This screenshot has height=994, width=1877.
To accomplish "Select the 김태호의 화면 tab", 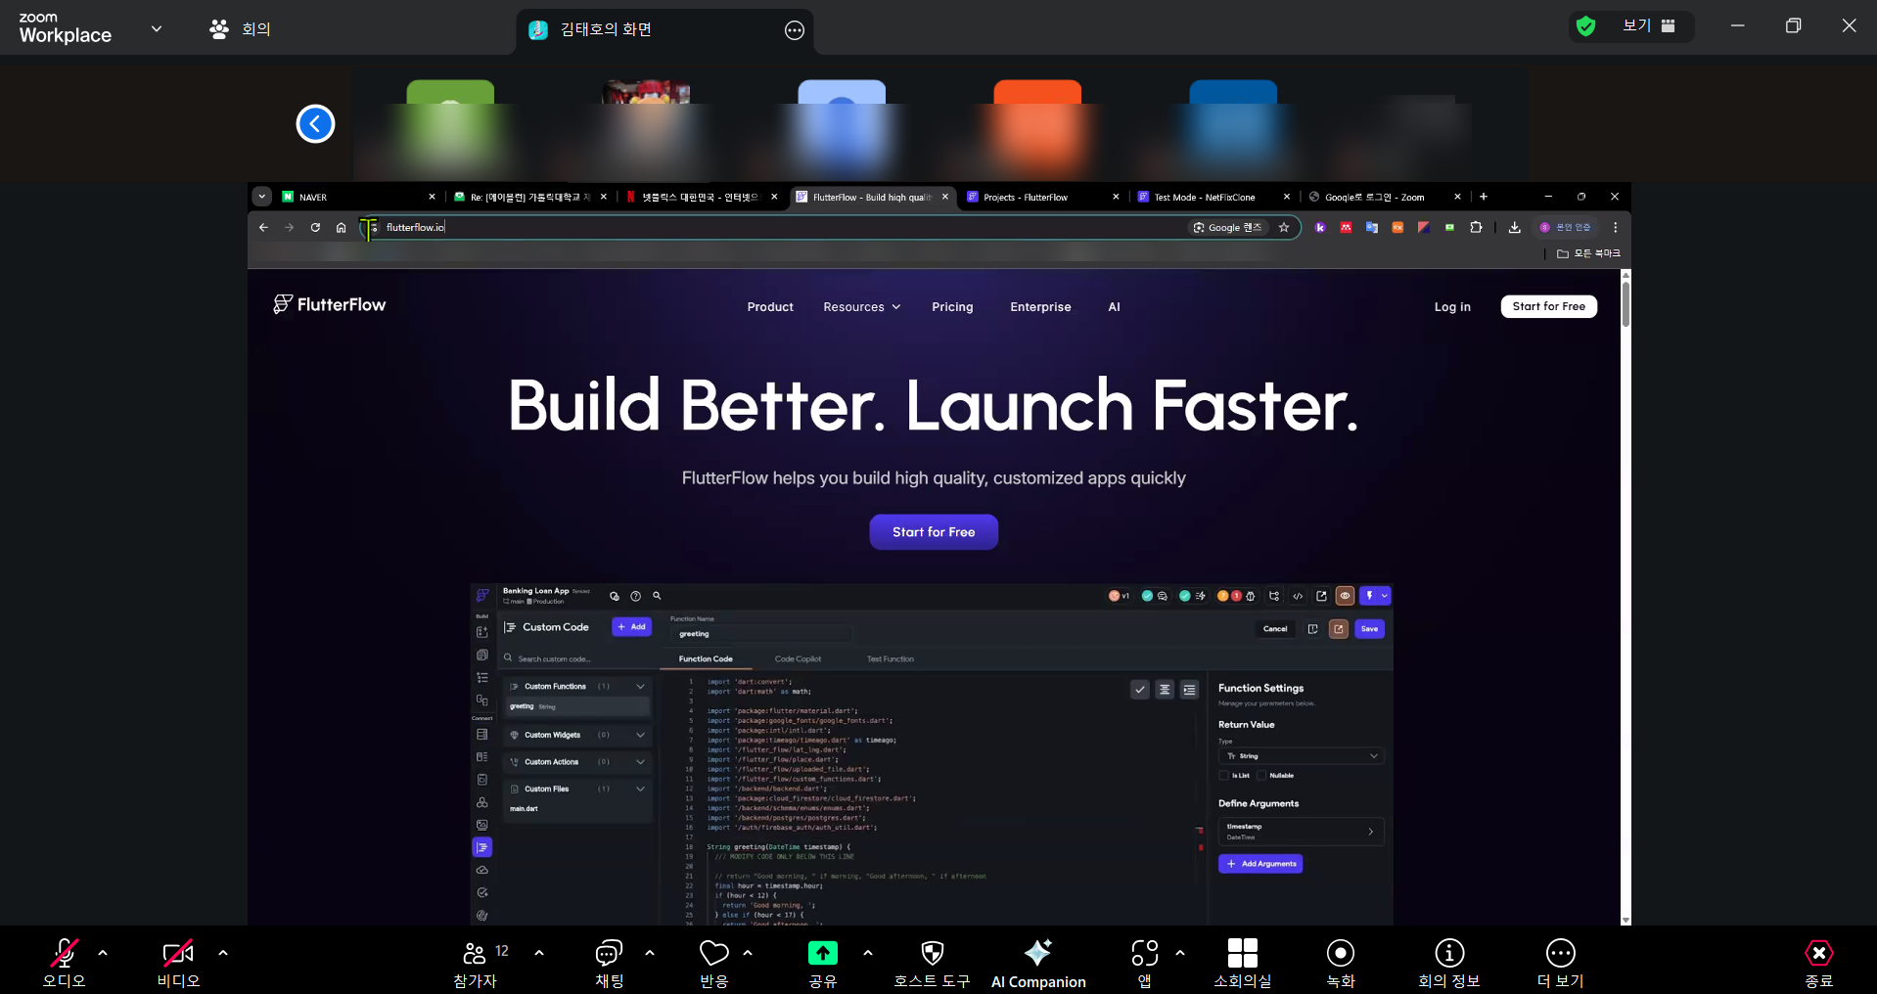I will coord(664,30).
